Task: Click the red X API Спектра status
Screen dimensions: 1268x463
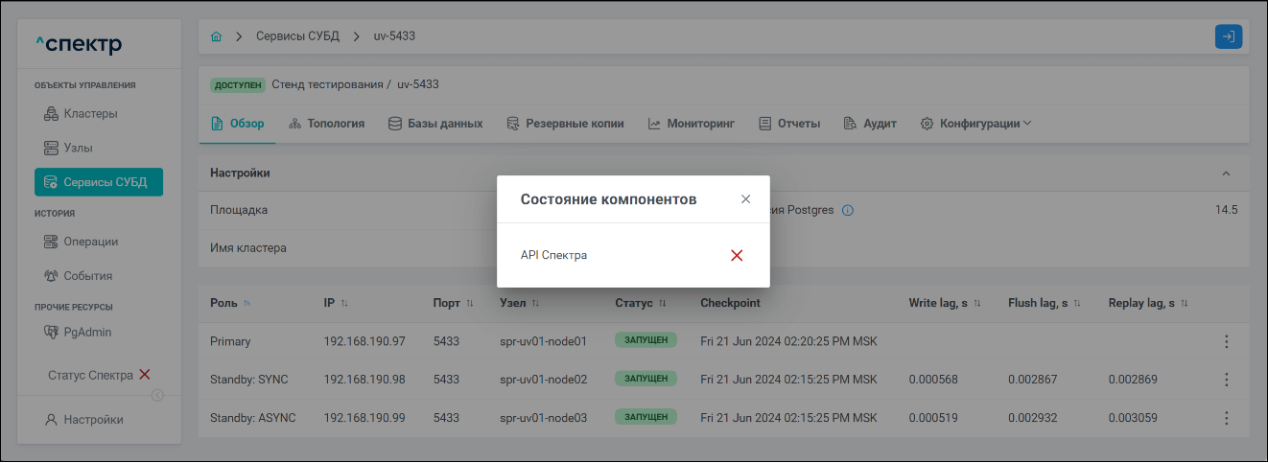Action: (x=737, y=255)
